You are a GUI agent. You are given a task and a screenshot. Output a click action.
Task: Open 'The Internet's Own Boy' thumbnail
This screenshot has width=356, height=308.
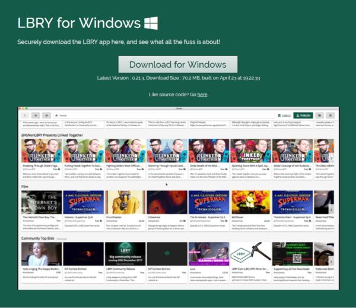pyautogui.click(x=42, y=202)
